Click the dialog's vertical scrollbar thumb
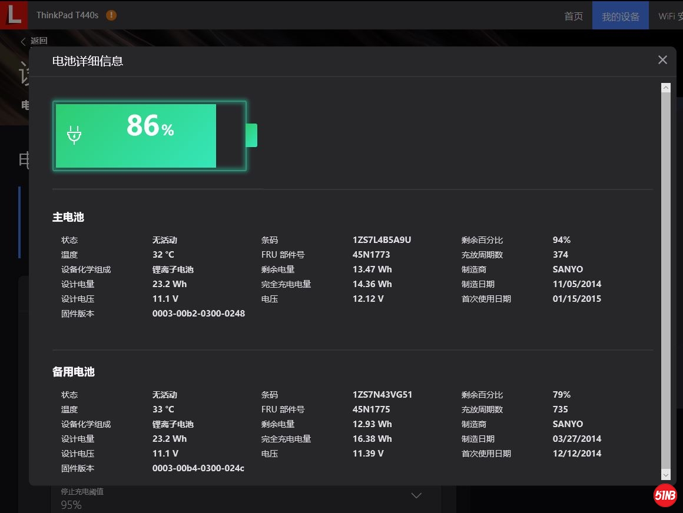The height and width of the screenshot is (513, 683). pyautogui.click(x=666, y=277)
